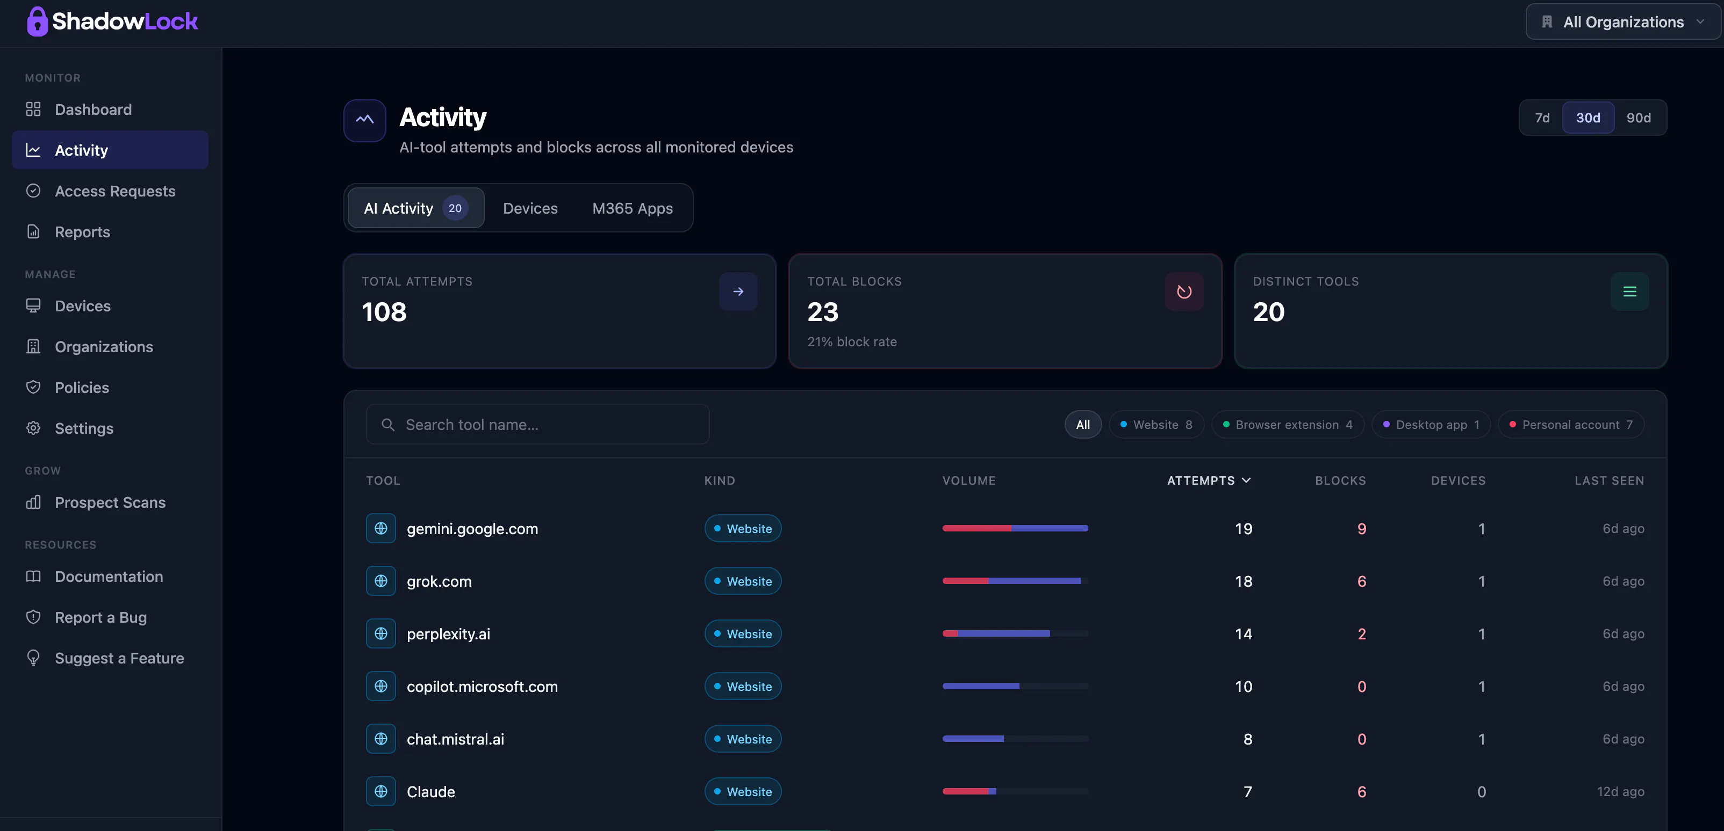Click the list icon on Distinct Tools card

(1629, 291)
